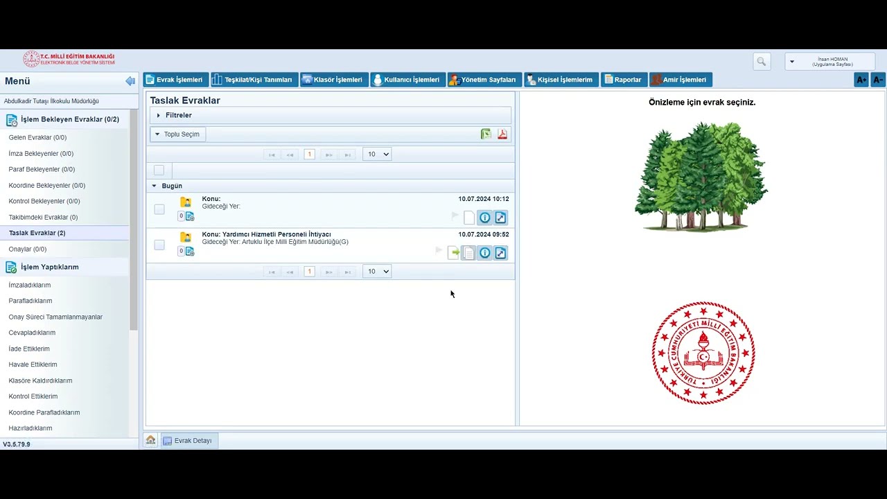Export the draft list to PDF
Viewport: 887px width, 499px height.
coord(502,134)
